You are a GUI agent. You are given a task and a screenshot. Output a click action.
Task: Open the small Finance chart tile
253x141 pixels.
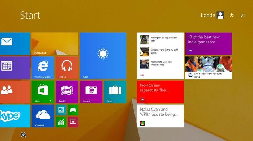tap(61, 122)
